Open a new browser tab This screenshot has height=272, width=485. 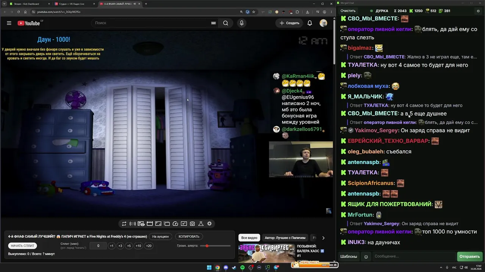(146, 4)
